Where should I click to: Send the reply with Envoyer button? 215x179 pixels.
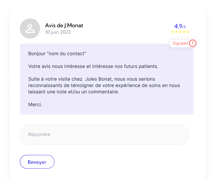[37, 162]
